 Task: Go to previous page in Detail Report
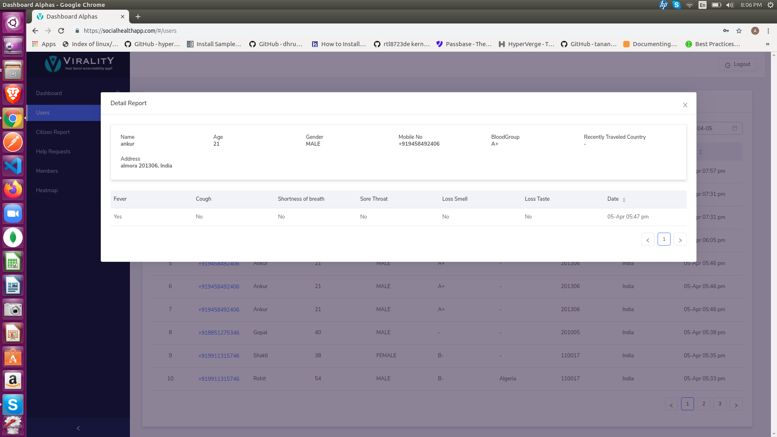click(x=647, y=240)
